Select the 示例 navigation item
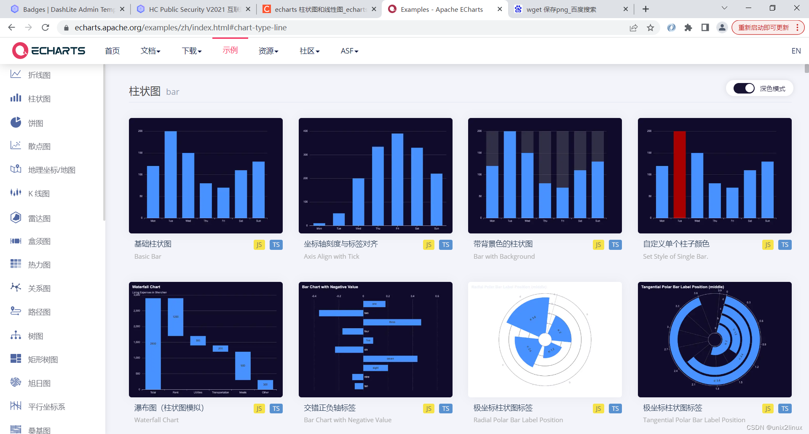Viewport: 809px width, 434px height. pyautogui.click(x=230, y=50)
